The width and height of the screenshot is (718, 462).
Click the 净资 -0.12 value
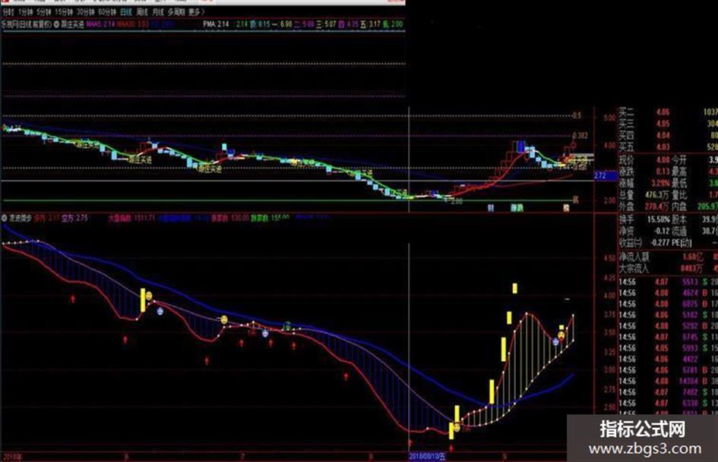pyautogui.click(x=662, y=231)
